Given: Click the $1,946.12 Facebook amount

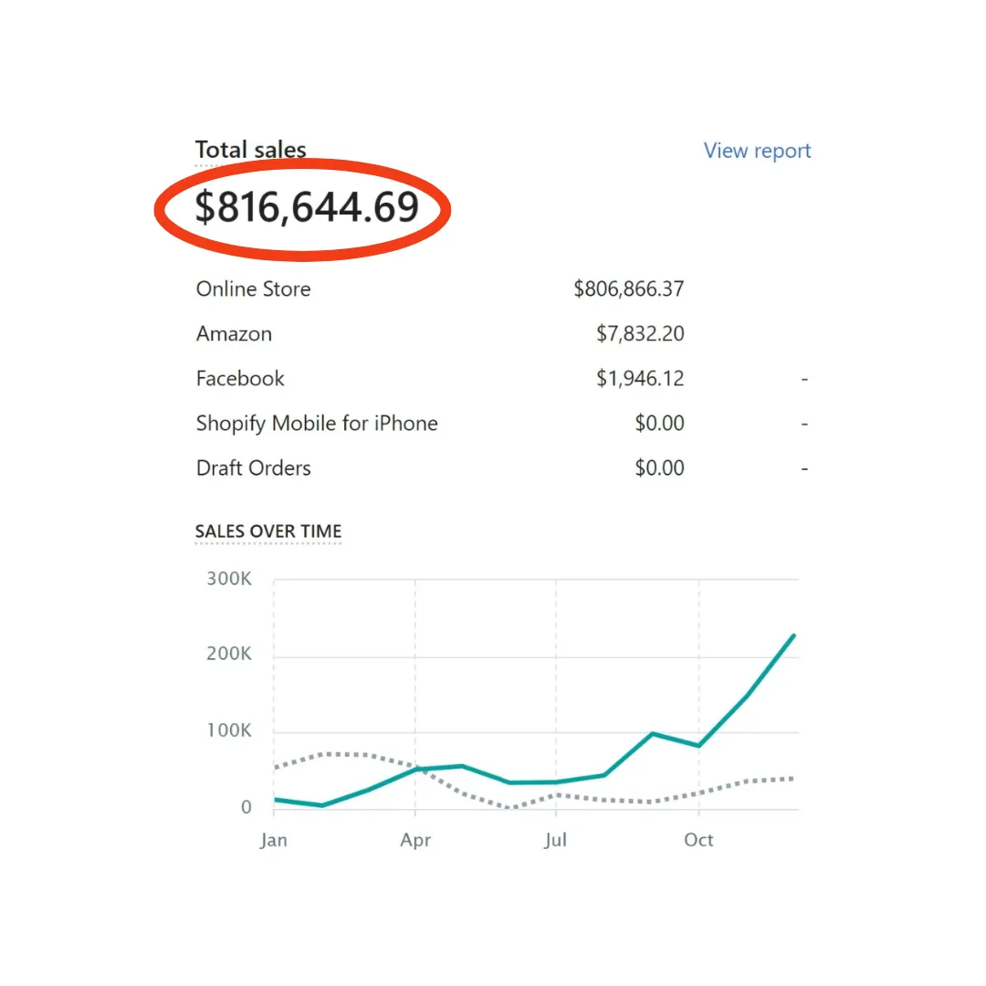Looking at the screenshot, I should tap(640, 379).
